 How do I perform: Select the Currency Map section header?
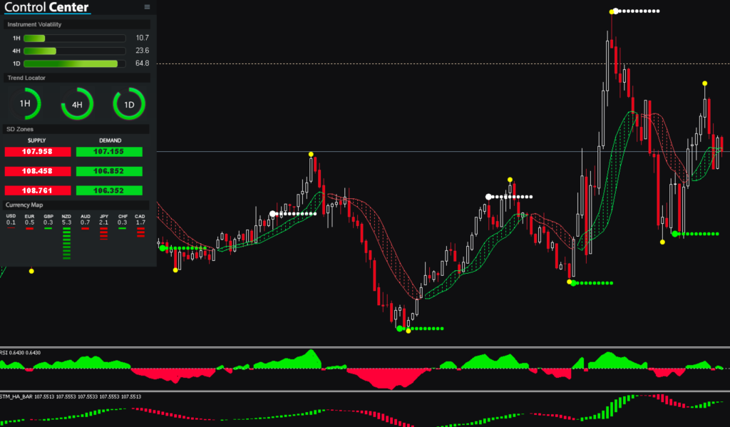click(x=25, y=205)
